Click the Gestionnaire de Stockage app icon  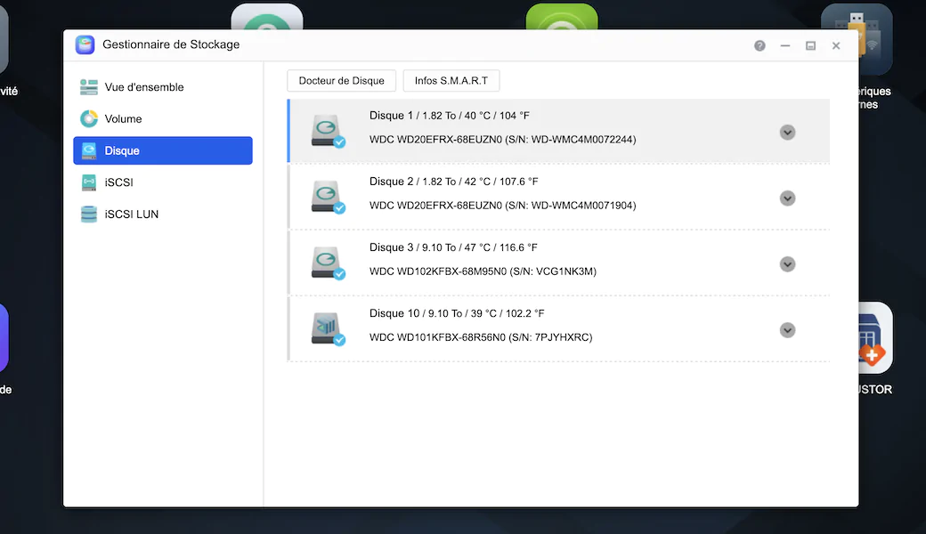pos(85,44)
